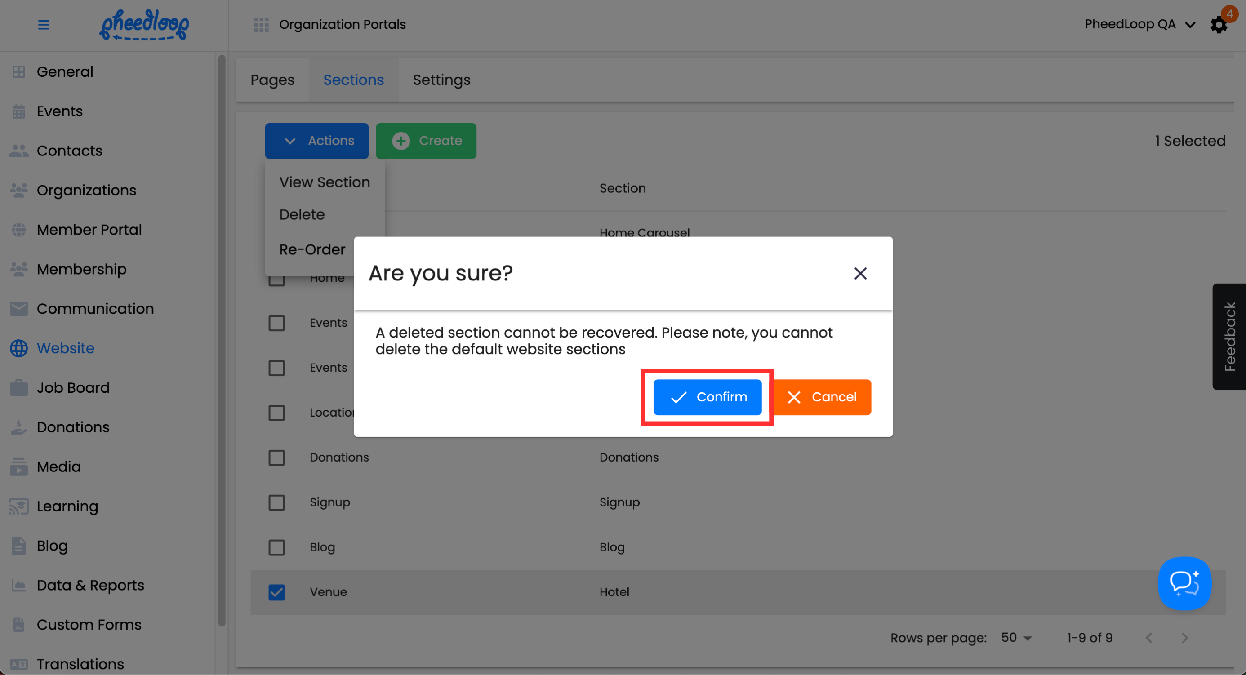
Task: Open the PheedLoop QA account dropdown
Action: [x=1139, y=25]
